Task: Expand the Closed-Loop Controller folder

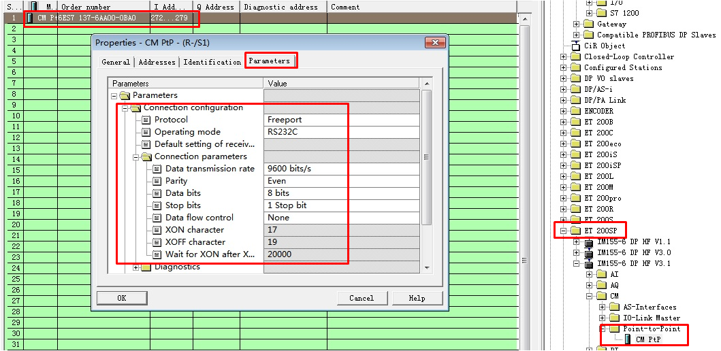Action: pyautogui.click(x=563, y=56)
